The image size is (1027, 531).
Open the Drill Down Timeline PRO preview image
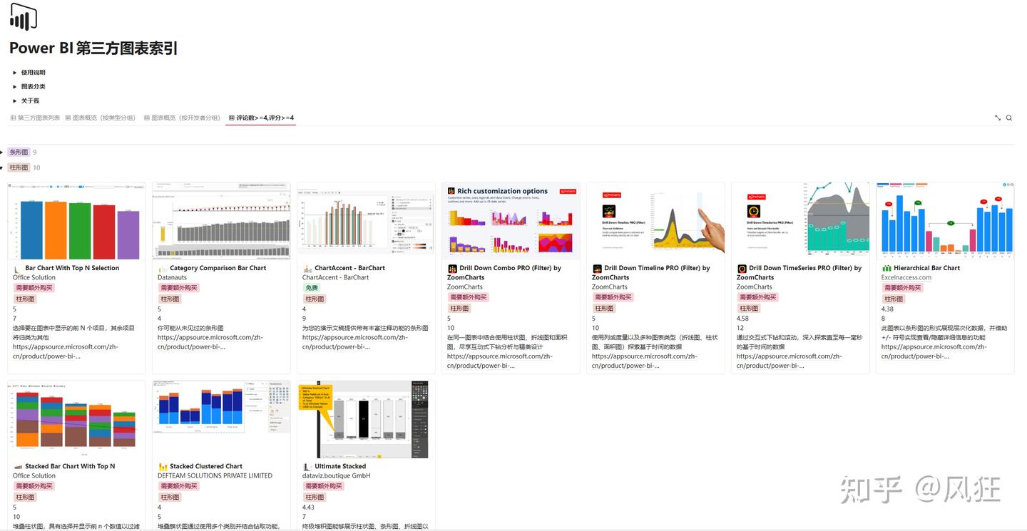point(656,221)
